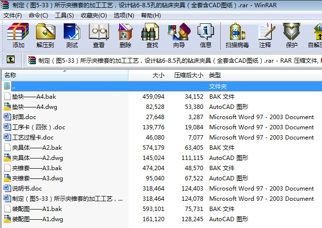The height and width of the screenshot is (228, 322).
Task: Click the Info (信息) toolbar icon
Action: (206, 32)
